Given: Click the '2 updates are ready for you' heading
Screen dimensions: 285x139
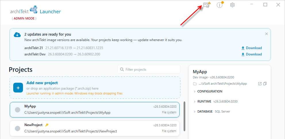Looking at the screenshot, I should coord(48,34).
